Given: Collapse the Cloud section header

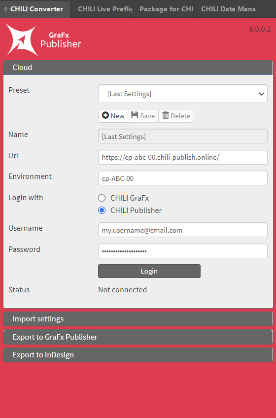Looking at the screenshot, I should coord(138,68).
